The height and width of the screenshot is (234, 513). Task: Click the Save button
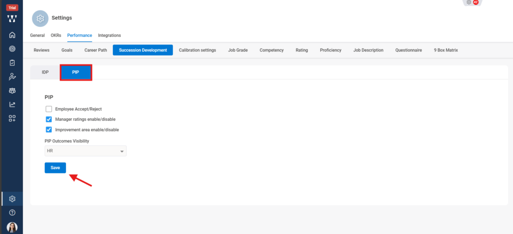coord(55,167)
